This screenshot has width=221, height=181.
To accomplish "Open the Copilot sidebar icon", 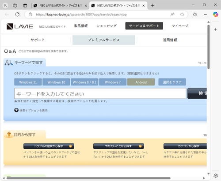I will tap(216, 15).
